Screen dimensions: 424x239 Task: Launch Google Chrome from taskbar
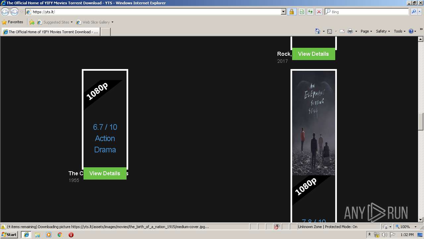[60, 235]
